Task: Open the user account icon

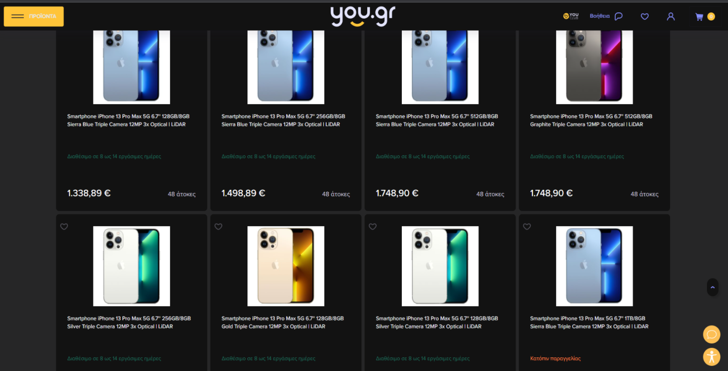Action: [x=671, y=16]
